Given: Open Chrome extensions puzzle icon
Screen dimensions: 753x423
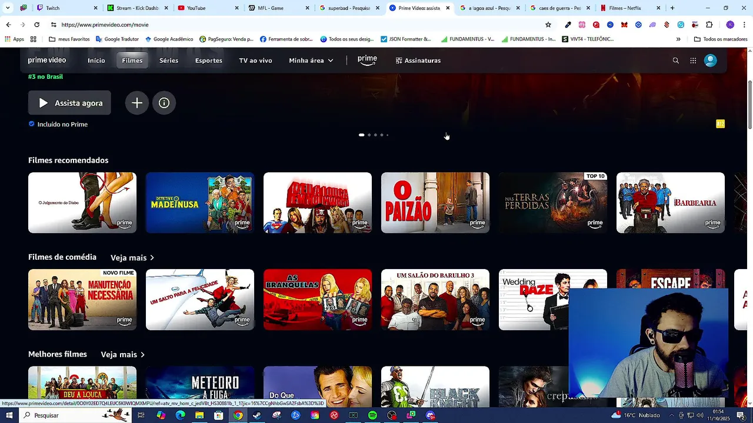Looking at the screenshot, I should click(x=709, y=25).
